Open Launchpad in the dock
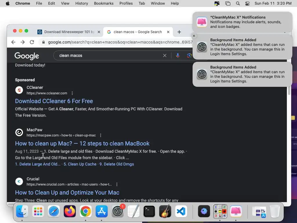The image size is (297, 223). tap(38, 211)
